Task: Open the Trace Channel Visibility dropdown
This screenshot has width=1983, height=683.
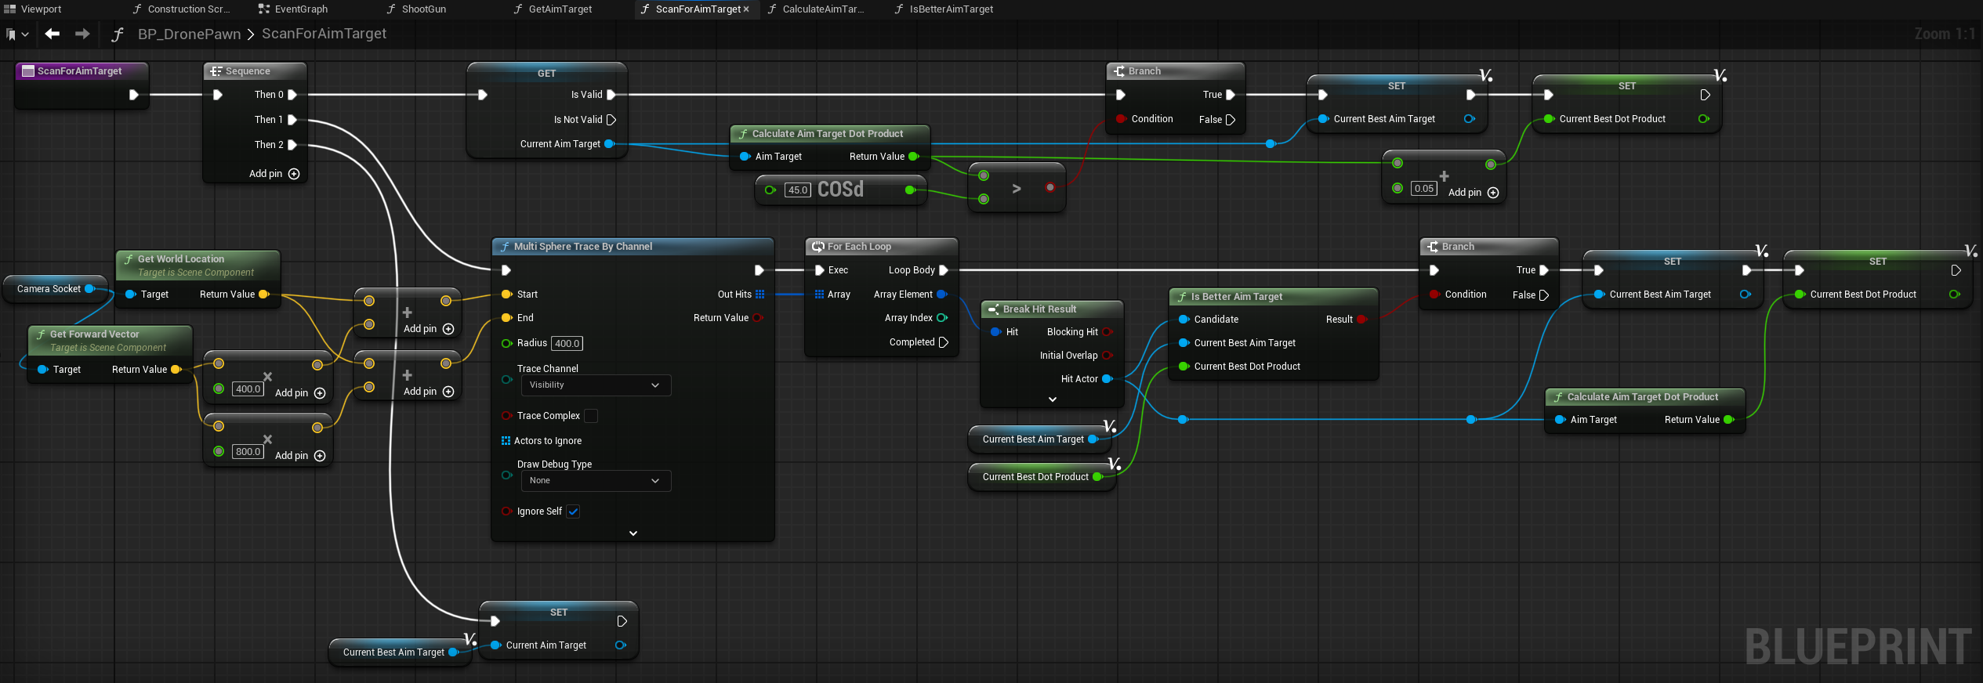Action: coord(596,385)
